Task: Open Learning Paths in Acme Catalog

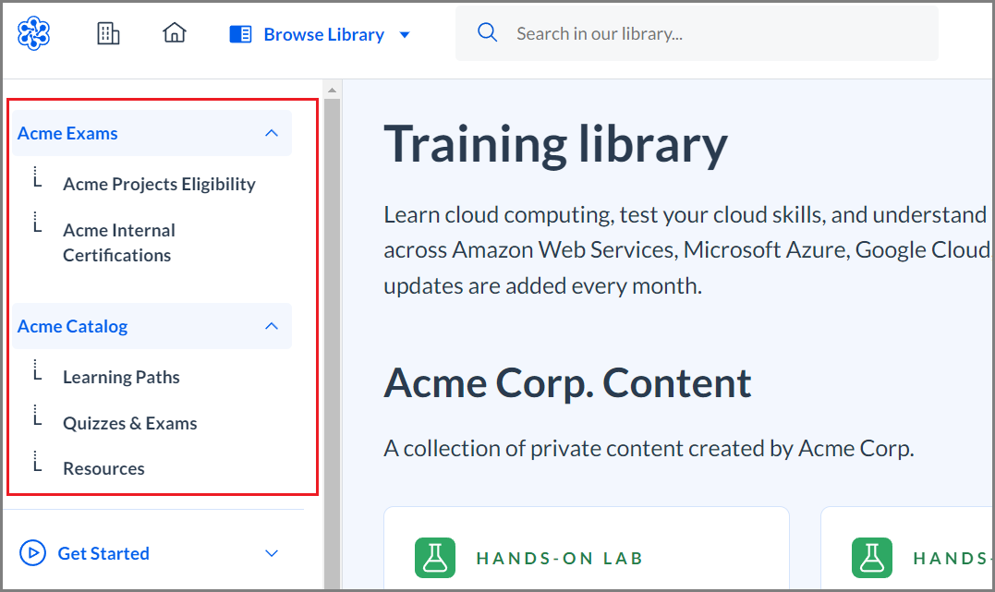Action: [x=121, y=377]
